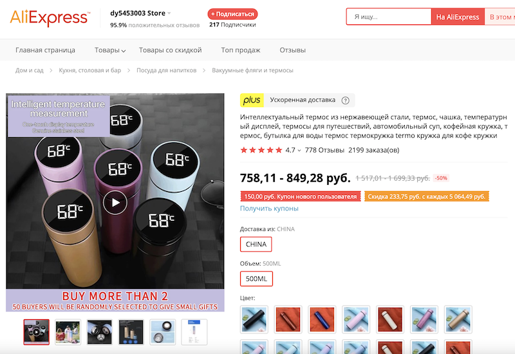The image size is (515, 354).
Task: Focus the Я ищу search field
Action: tap(389, 17)
